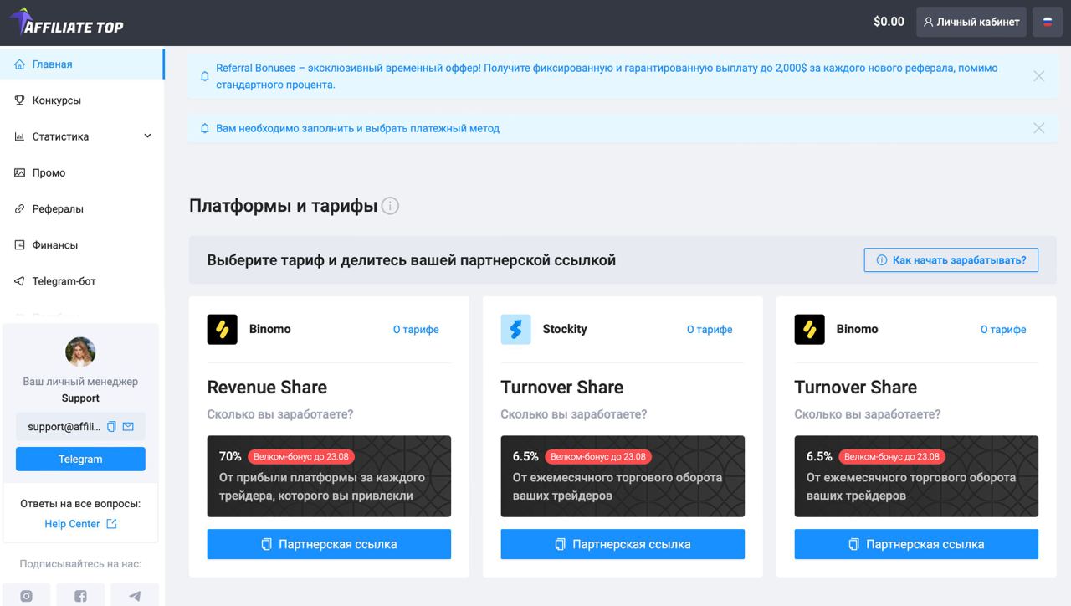Click the trophy icon next to Конкурсы

tap(19, 100)
